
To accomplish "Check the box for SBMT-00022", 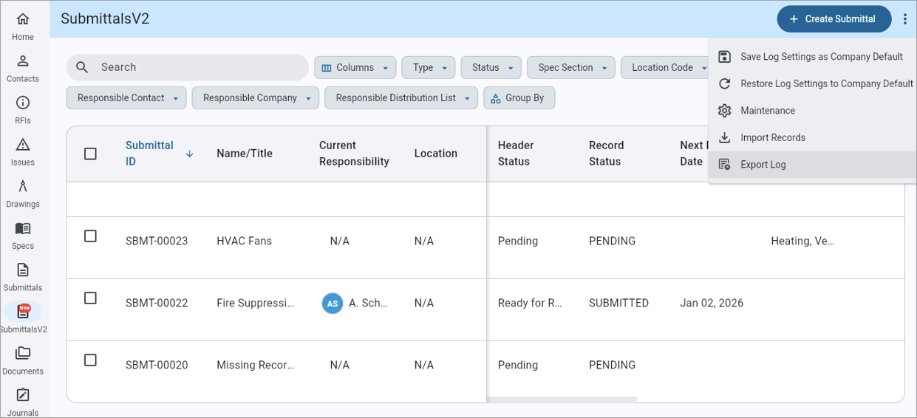I will point(90,298).
